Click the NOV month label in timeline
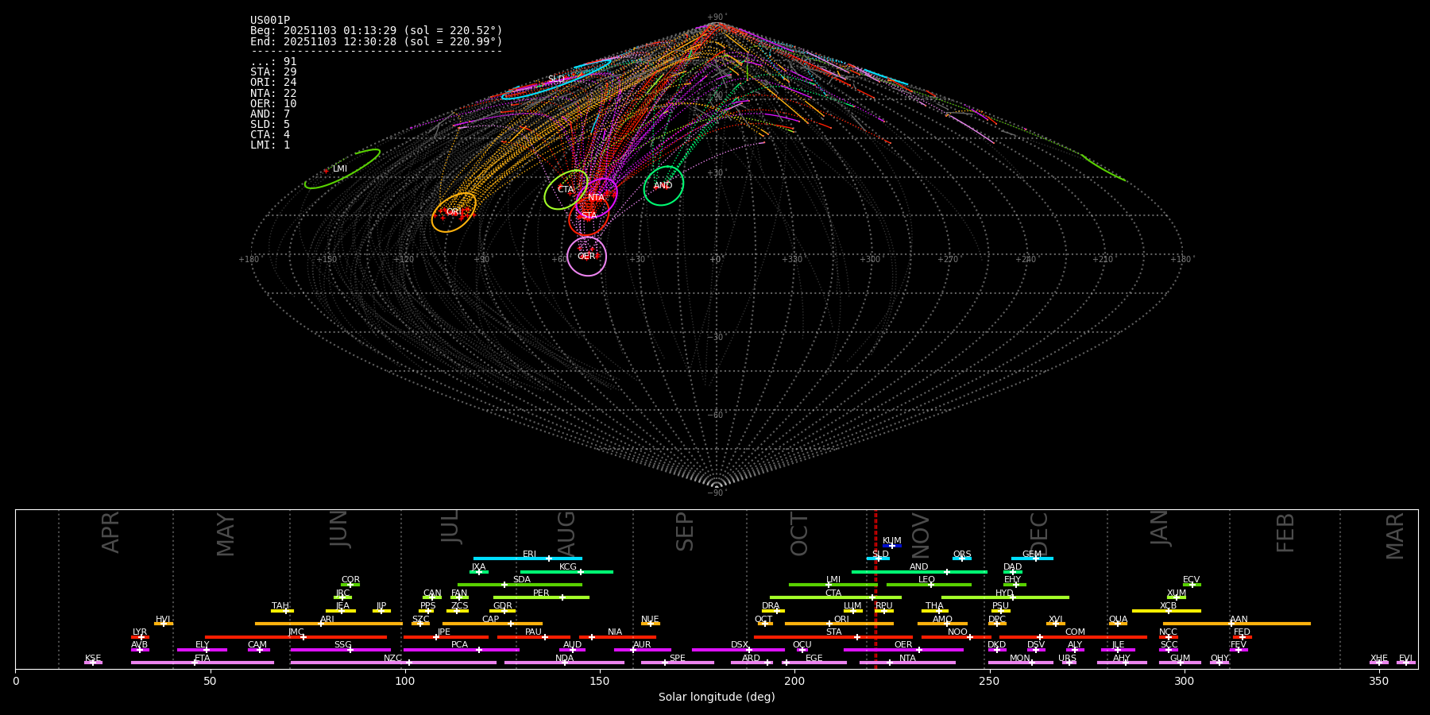The image size is (1430, 715). (x=921, y=535)
